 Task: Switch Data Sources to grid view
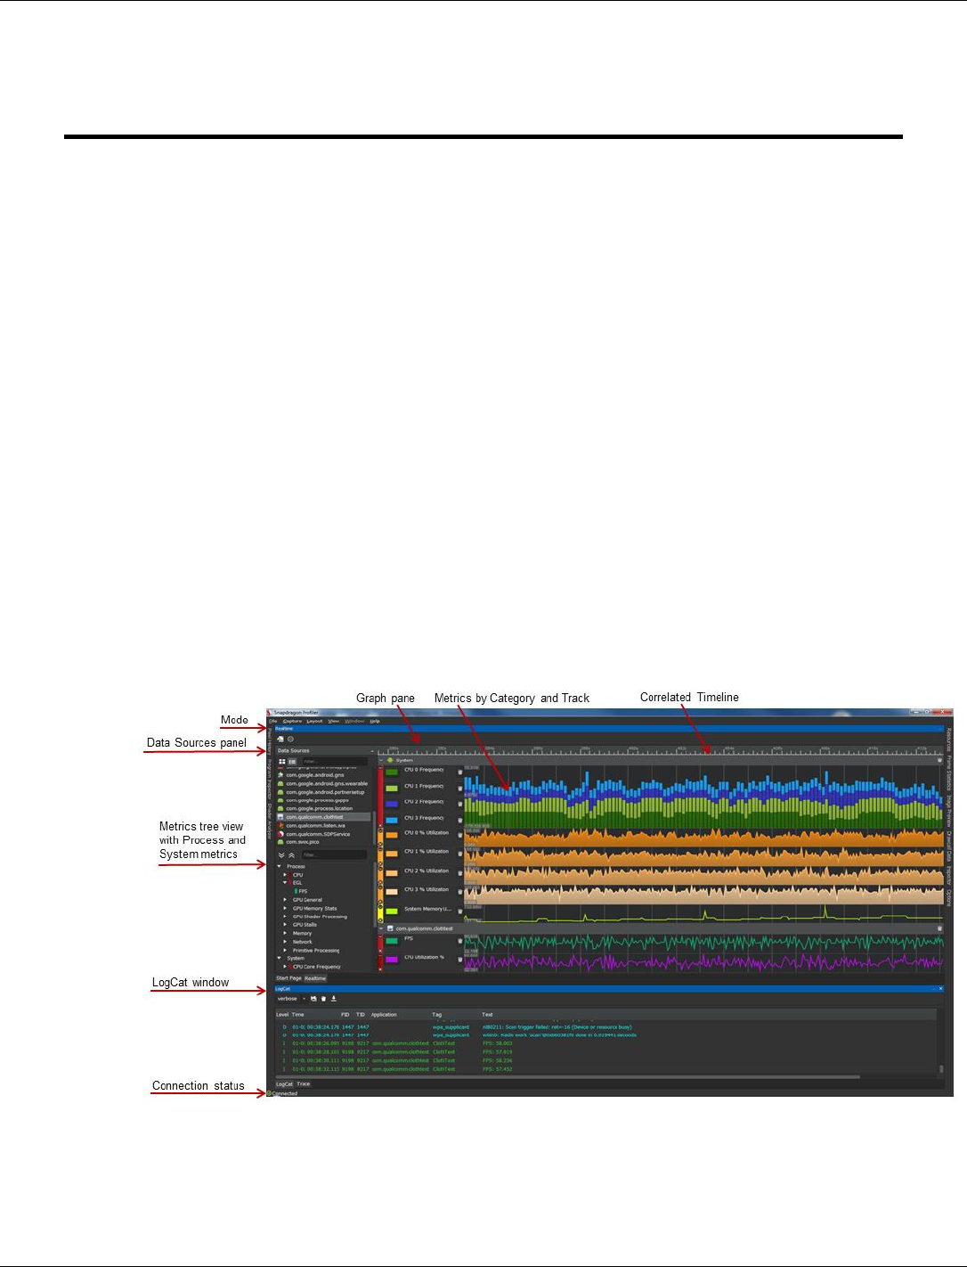(x=282, y=761)
